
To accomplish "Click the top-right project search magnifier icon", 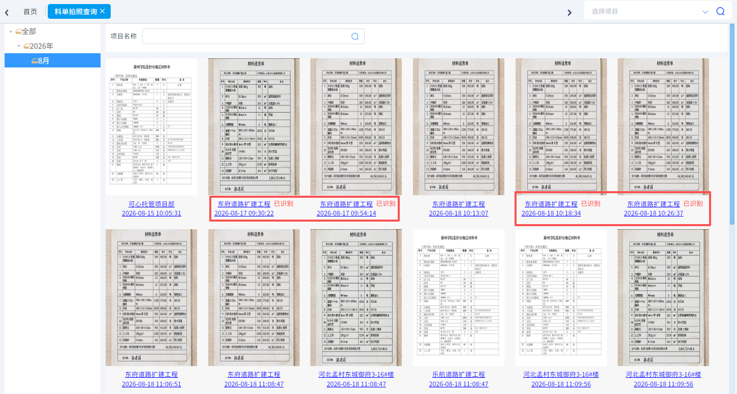I will tap(720, 11).
